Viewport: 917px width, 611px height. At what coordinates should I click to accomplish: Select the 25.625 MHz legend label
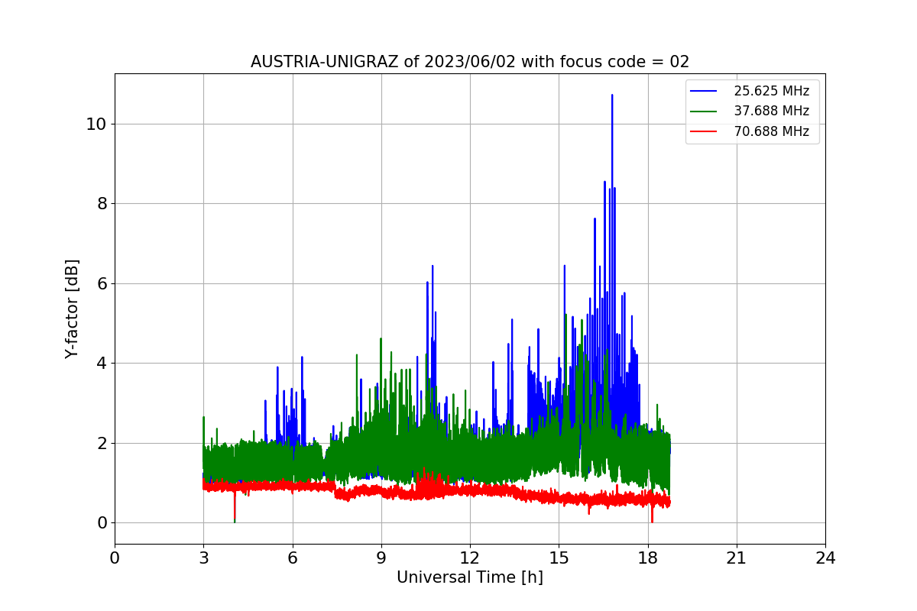(771, 91)
